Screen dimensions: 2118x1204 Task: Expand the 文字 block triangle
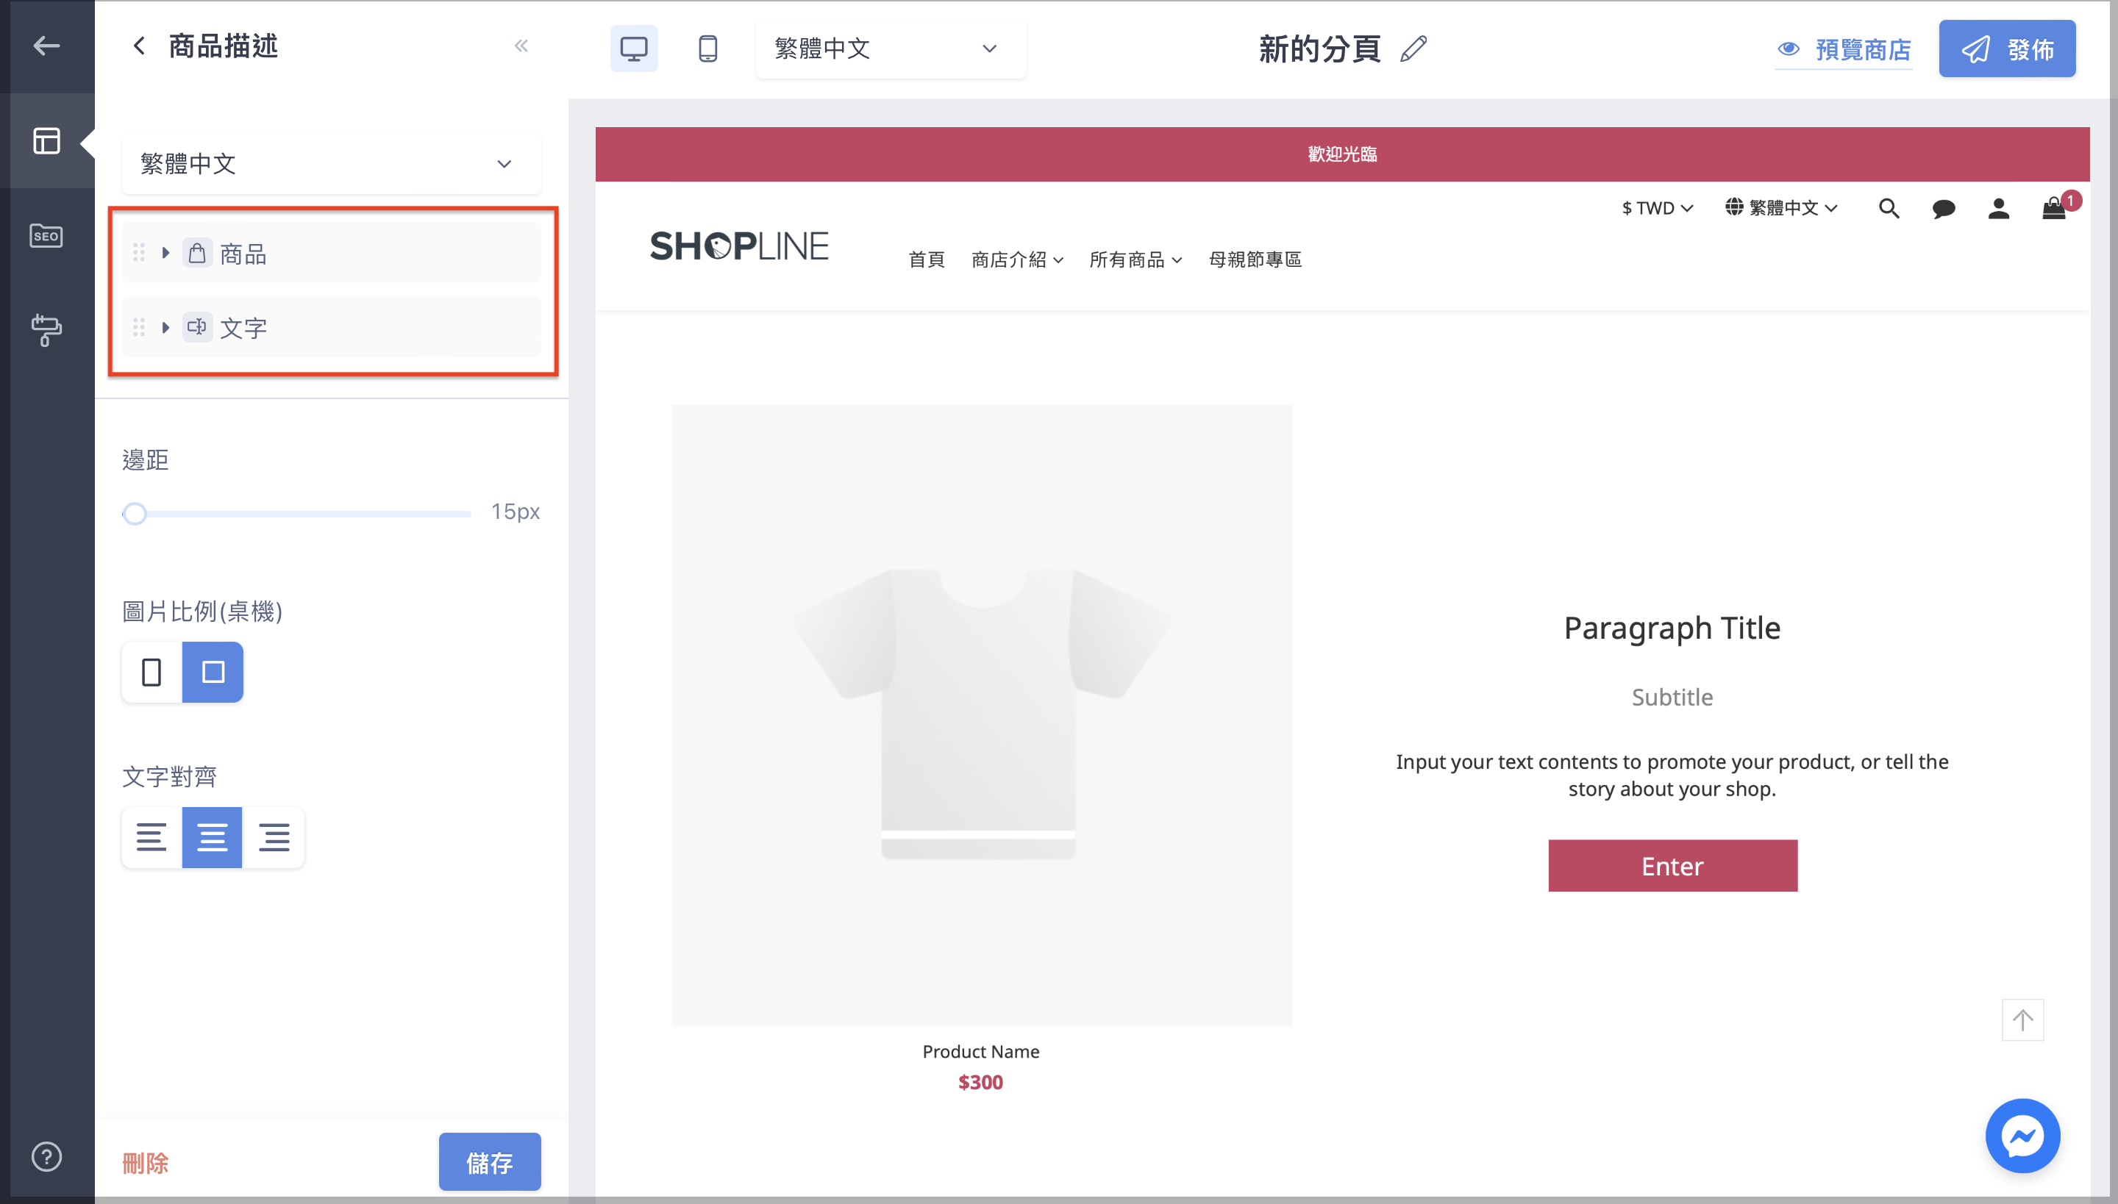165,328
